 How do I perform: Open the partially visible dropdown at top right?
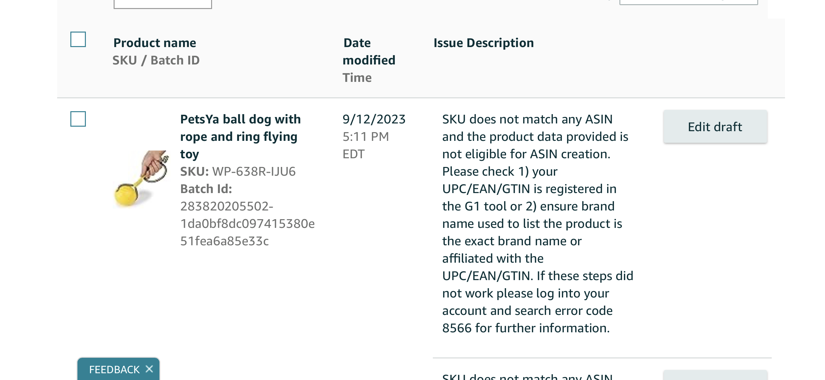[x=688, y=2]
